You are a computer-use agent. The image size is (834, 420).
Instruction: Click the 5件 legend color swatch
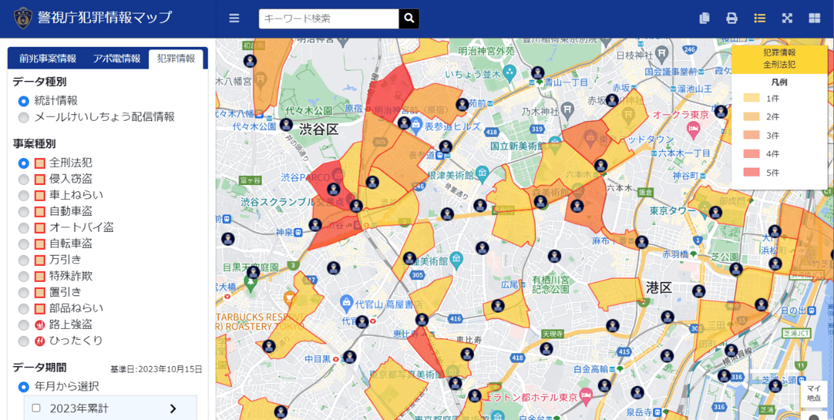click(x=751, y=173)
